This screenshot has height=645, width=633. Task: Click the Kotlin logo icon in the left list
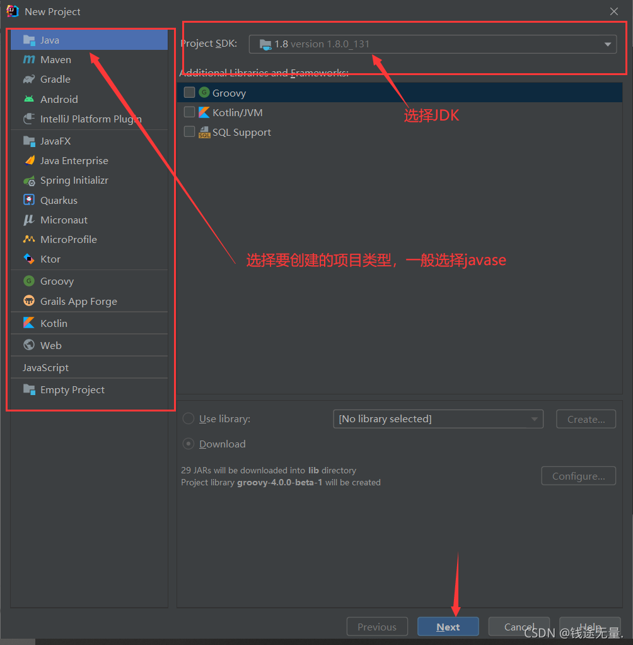(29, 323)
